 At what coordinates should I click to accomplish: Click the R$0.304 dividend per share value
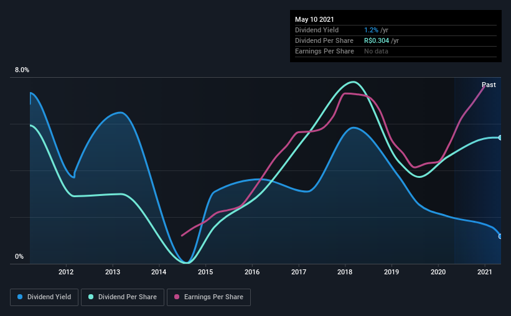(377, 40)
